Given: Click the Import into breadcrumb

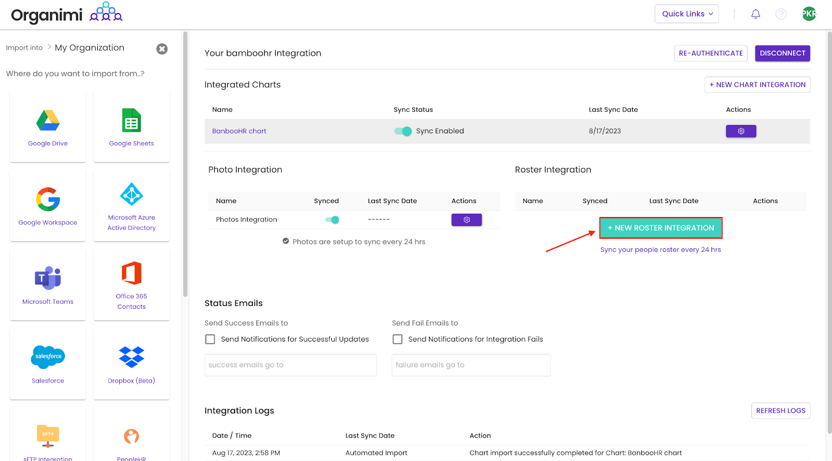Looking at the screenshot, I should click(24, 48).
